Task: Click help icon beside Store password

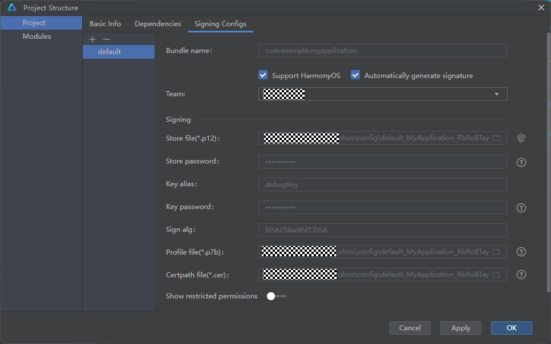Action: tap(521, 162)
